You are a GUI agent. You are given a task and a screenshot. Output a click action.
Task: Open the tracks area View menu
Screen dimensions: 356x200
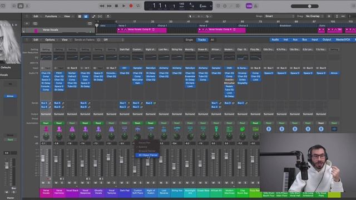pos(68,16)
